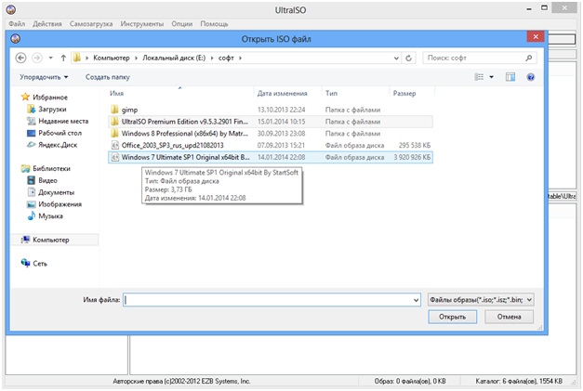The width and height of the screenshot is (583, 391).
Task: Click 13.10.2013 22:24 date of gimp
Action: pos(281,110)
